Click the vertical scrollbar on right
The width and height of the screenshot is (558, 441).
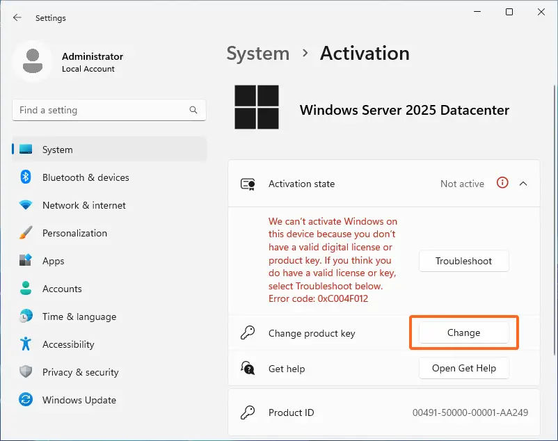pos(554,220)
